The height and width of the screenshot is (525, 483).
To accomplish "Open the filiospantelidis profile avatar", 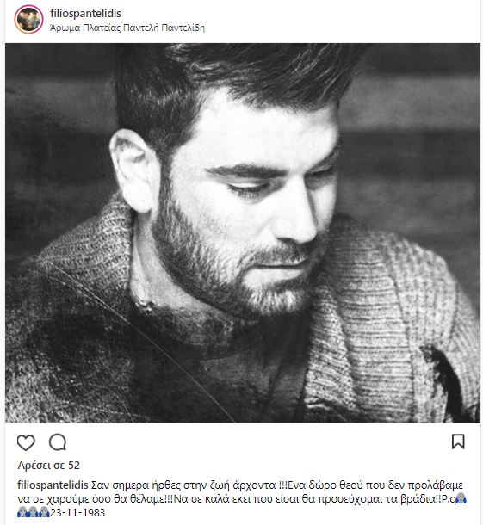I will [x=28, y=20].
